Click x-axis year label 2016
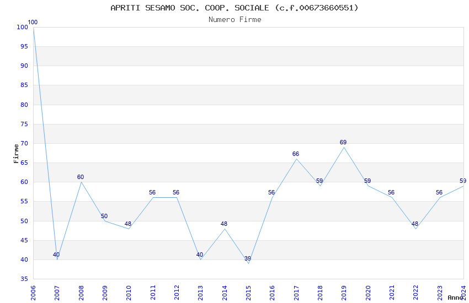Viewport: 469px width, 303px height. [x=273, y=293]
